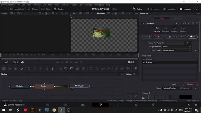
Task: Open the Fusion page
Action: point(100,105)
